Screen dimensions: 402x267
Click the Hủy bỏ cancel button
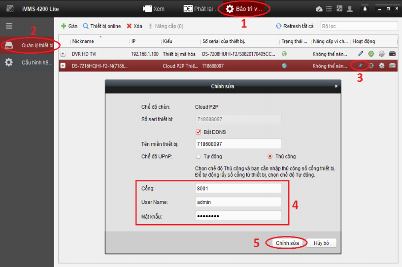click(321, 243)
